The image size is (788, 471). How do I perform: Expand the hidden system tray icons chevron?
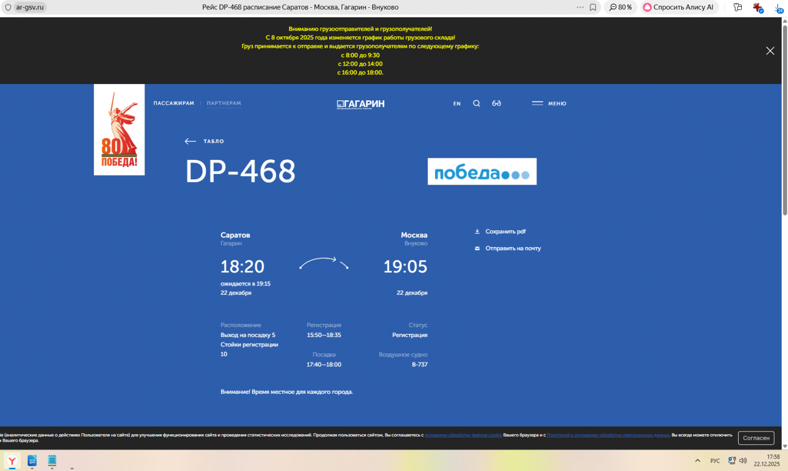click(698, 461)
